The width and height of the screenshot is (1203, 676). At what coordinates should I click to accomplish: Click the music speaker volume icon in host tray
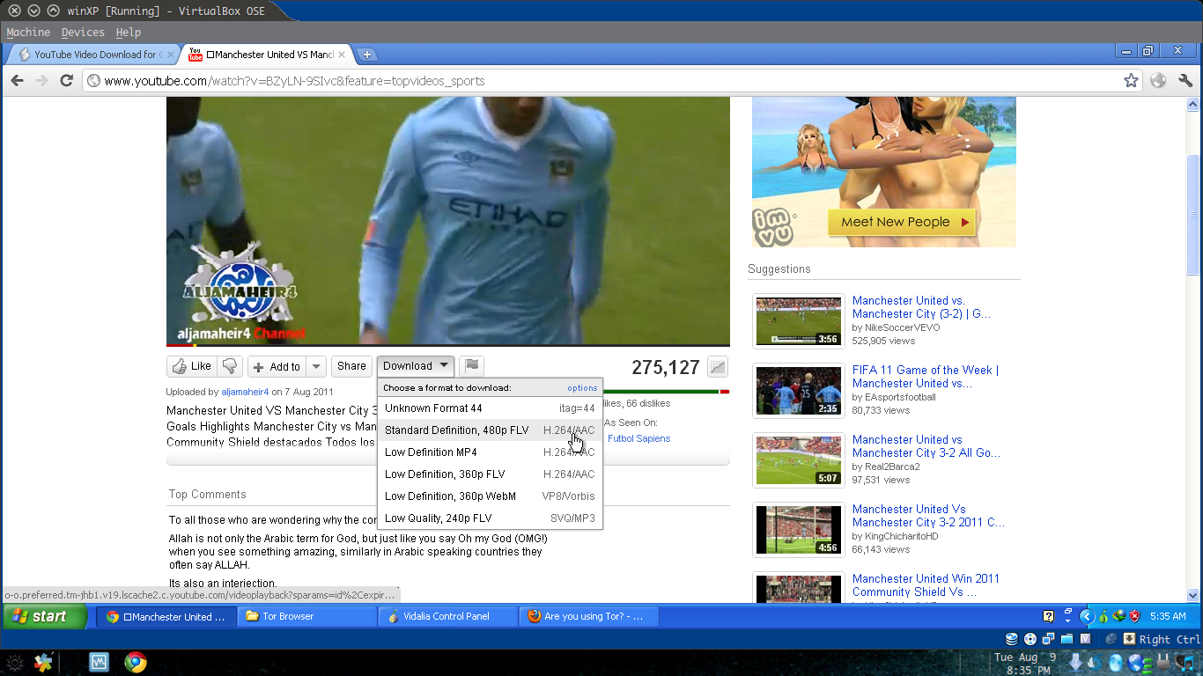point(1185,662)
